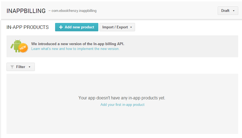Click the funnel icon in Filter button
This screenshot has height=138, width=242.
12,67
